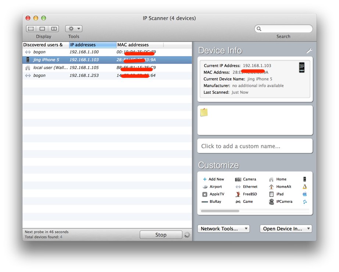Switch to the middle display layout mode
Image resolution: width=339 pixels, height=272 pixels.
pyautogui.click(x=42, y=29)
